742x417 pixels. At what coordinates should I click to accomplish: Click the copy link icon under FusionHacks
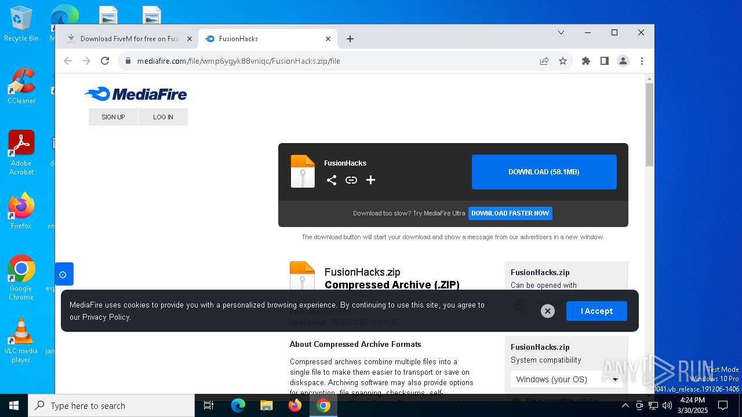click(351, 180)
